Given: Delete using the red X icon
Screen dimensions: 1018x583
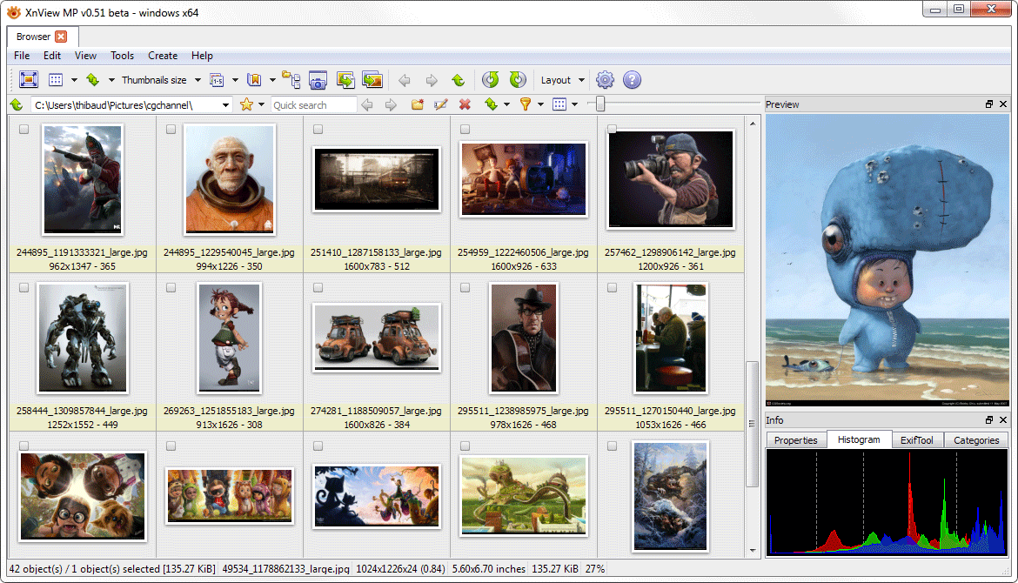Looking at the screenshot, I should click(465, 104).
